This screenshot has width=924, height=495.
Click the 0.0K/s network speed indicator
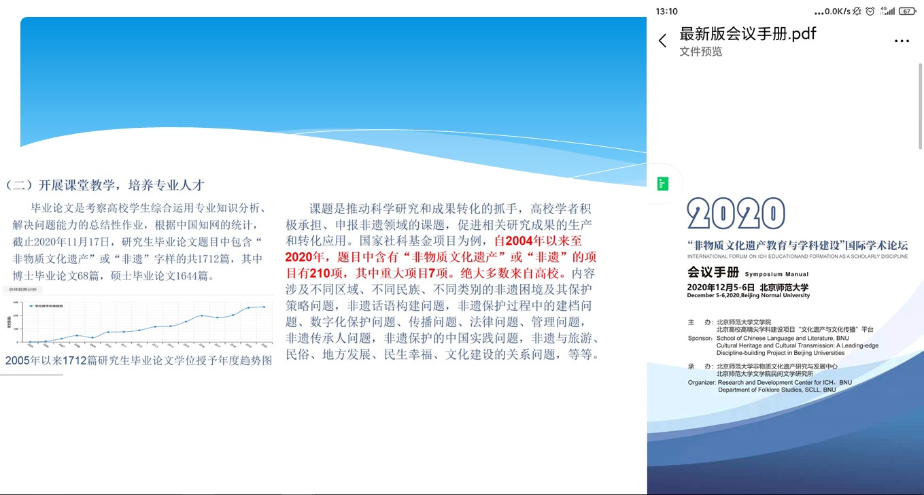point(832,12)
